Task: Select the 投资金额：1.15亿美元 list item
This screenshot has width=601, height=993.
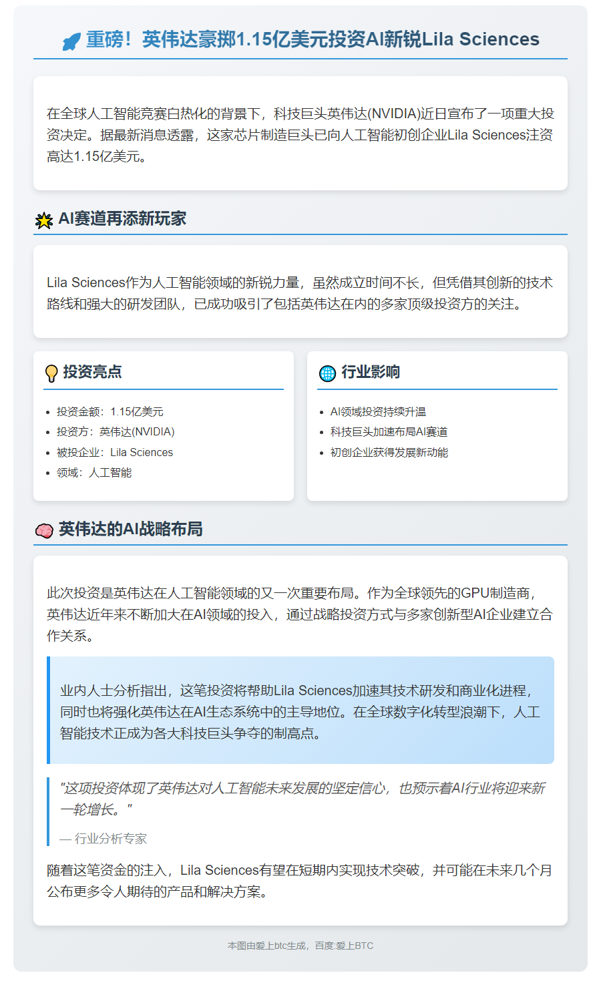Action: [x=110, y=412]
